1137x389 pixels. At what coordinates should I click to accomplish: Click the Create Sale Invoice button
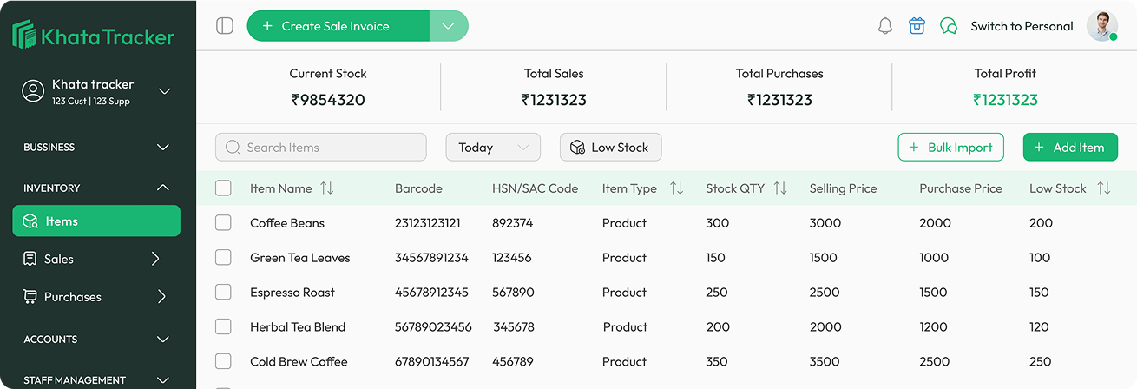pos(338,26)
